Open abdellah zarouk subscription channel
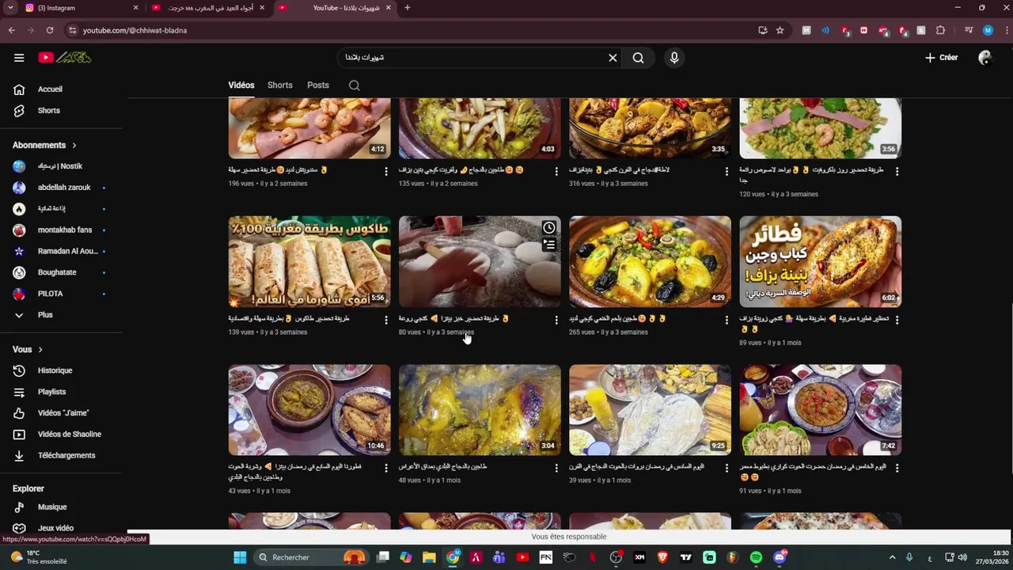 point(63,188)
